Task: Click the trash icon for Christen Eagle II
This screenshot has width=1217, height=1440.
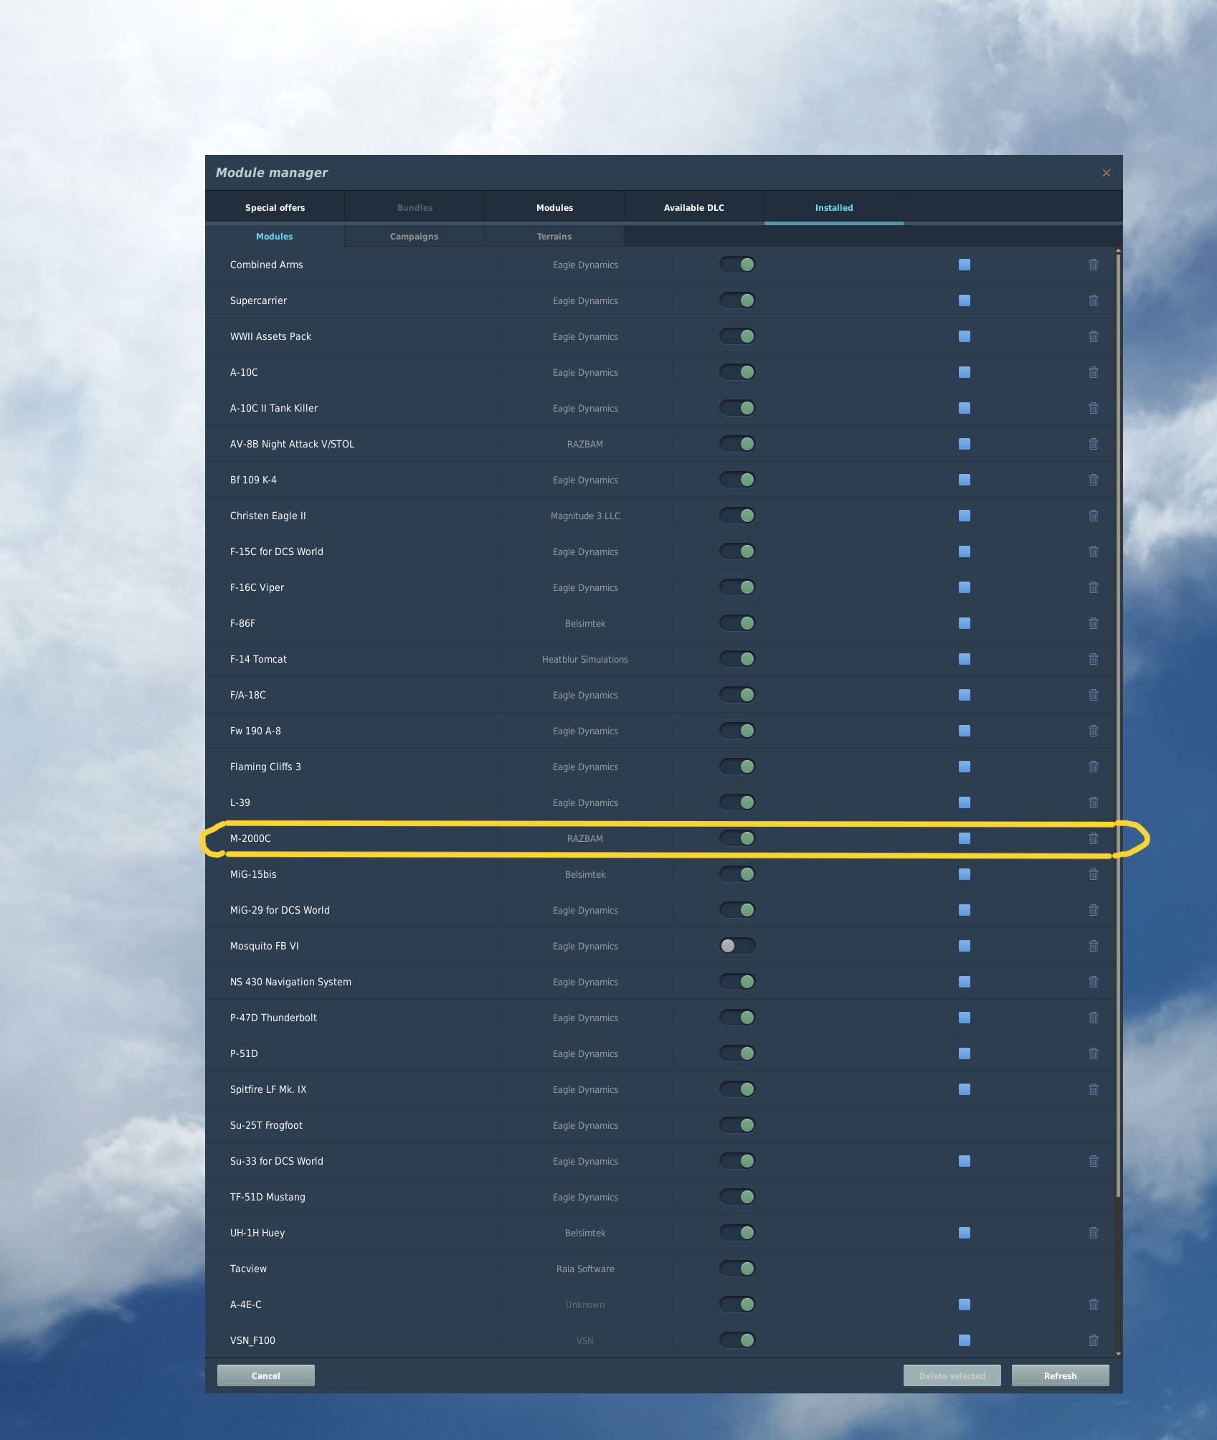Action: 1093,516
